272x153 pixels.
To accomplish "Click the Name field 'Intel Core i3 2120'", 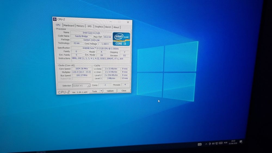I will pos(91,33).
